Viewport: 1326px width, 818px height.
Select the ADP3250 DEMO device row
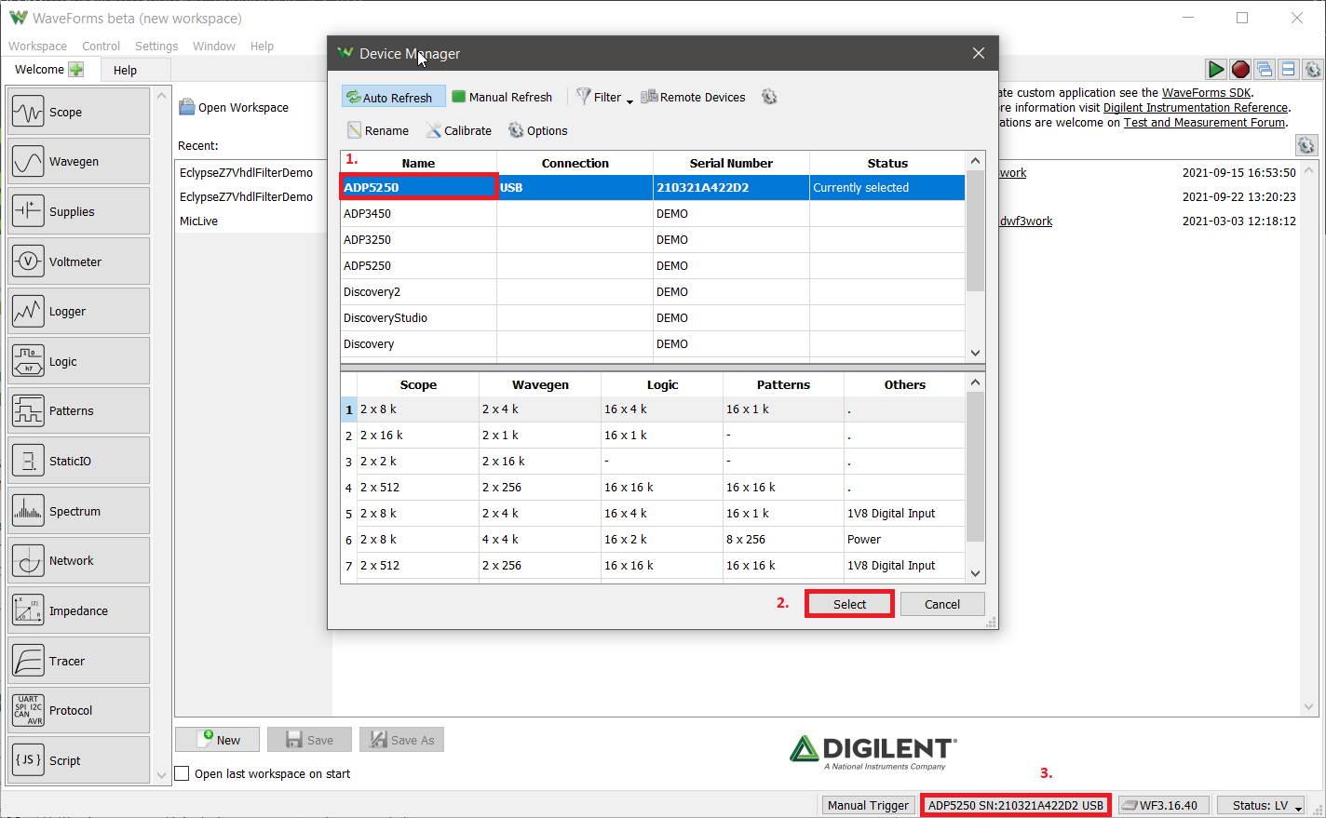653,239
